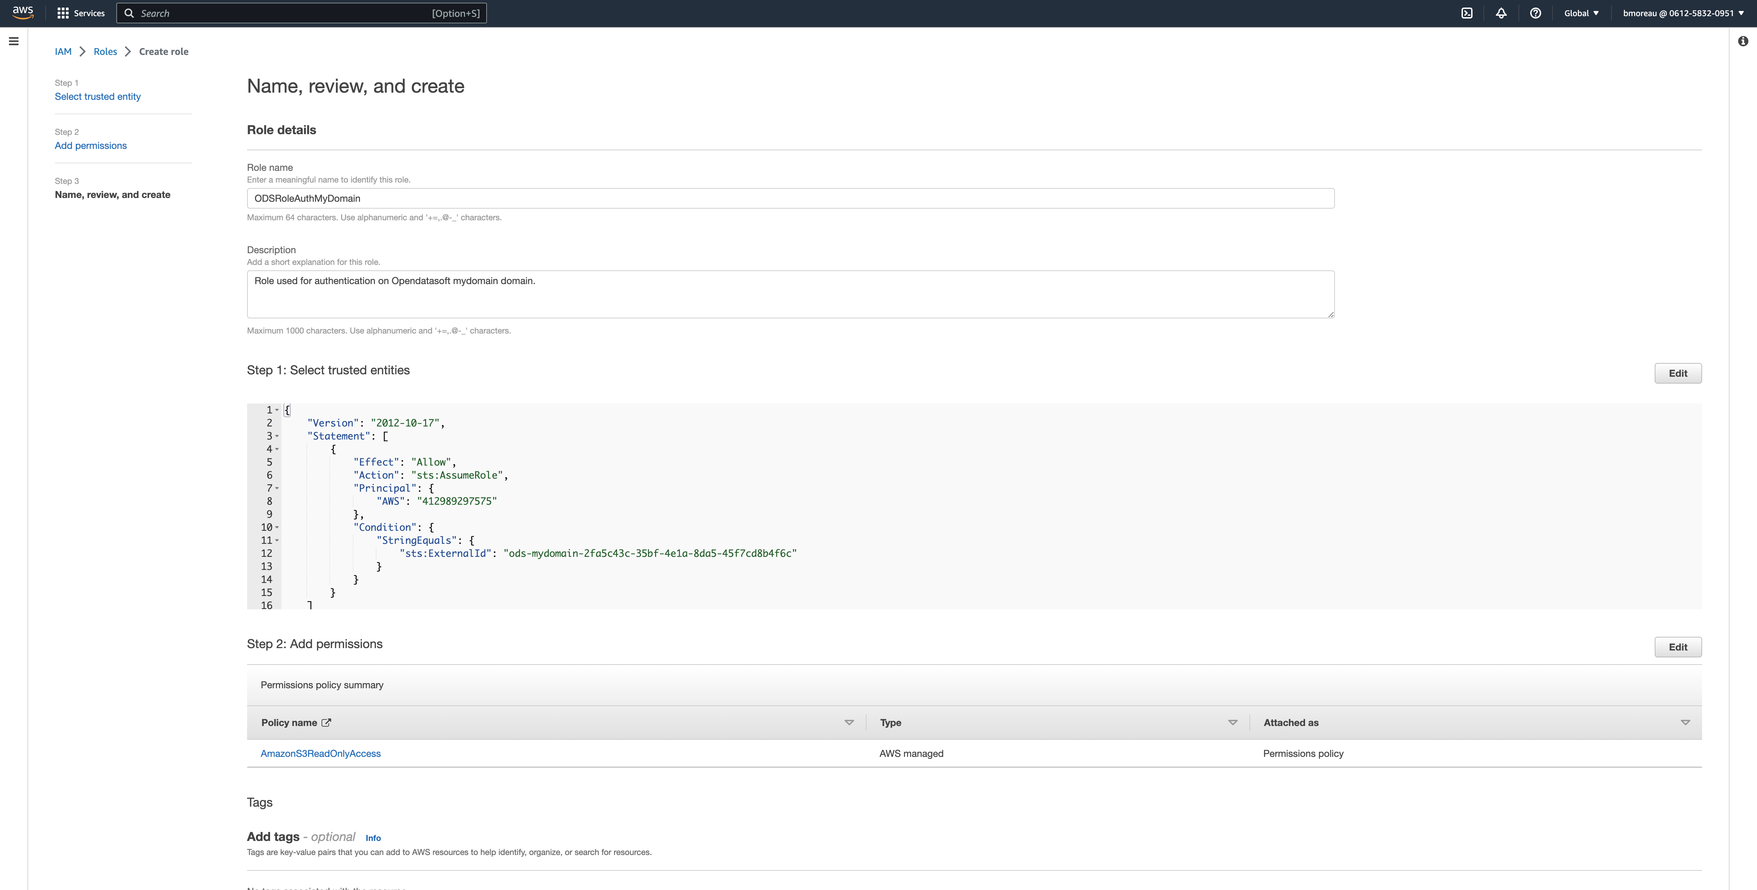Click the external link icon beside Policy name

[x=326, y=723]
